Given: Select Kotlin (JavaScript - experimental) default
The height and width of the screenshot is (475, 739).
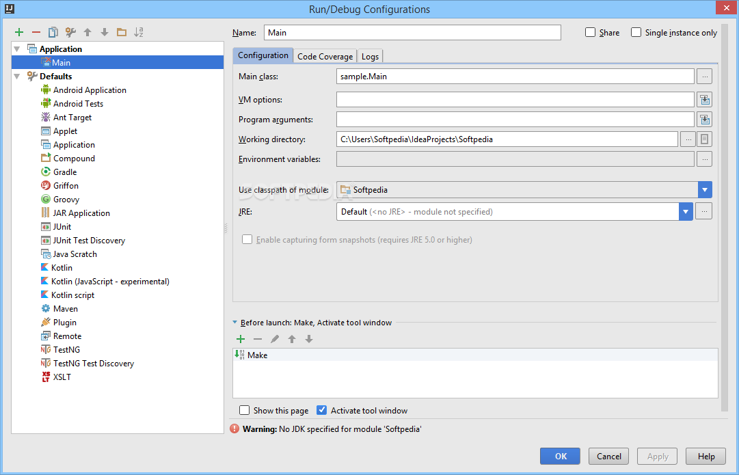Looking at the screenshot, I should tap(105, 282).
